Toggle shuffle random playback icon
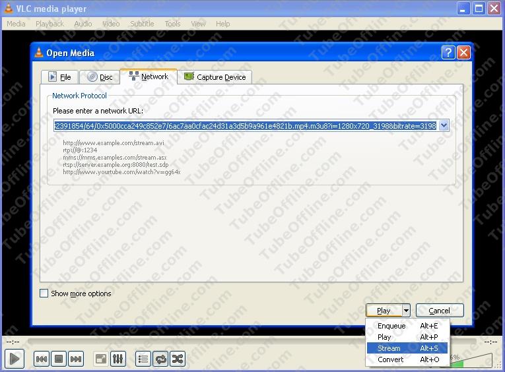 point(178,359)
